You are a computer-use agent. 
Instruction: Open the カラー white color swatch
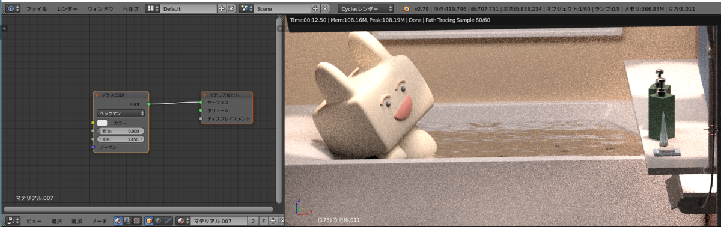[102, 123]
